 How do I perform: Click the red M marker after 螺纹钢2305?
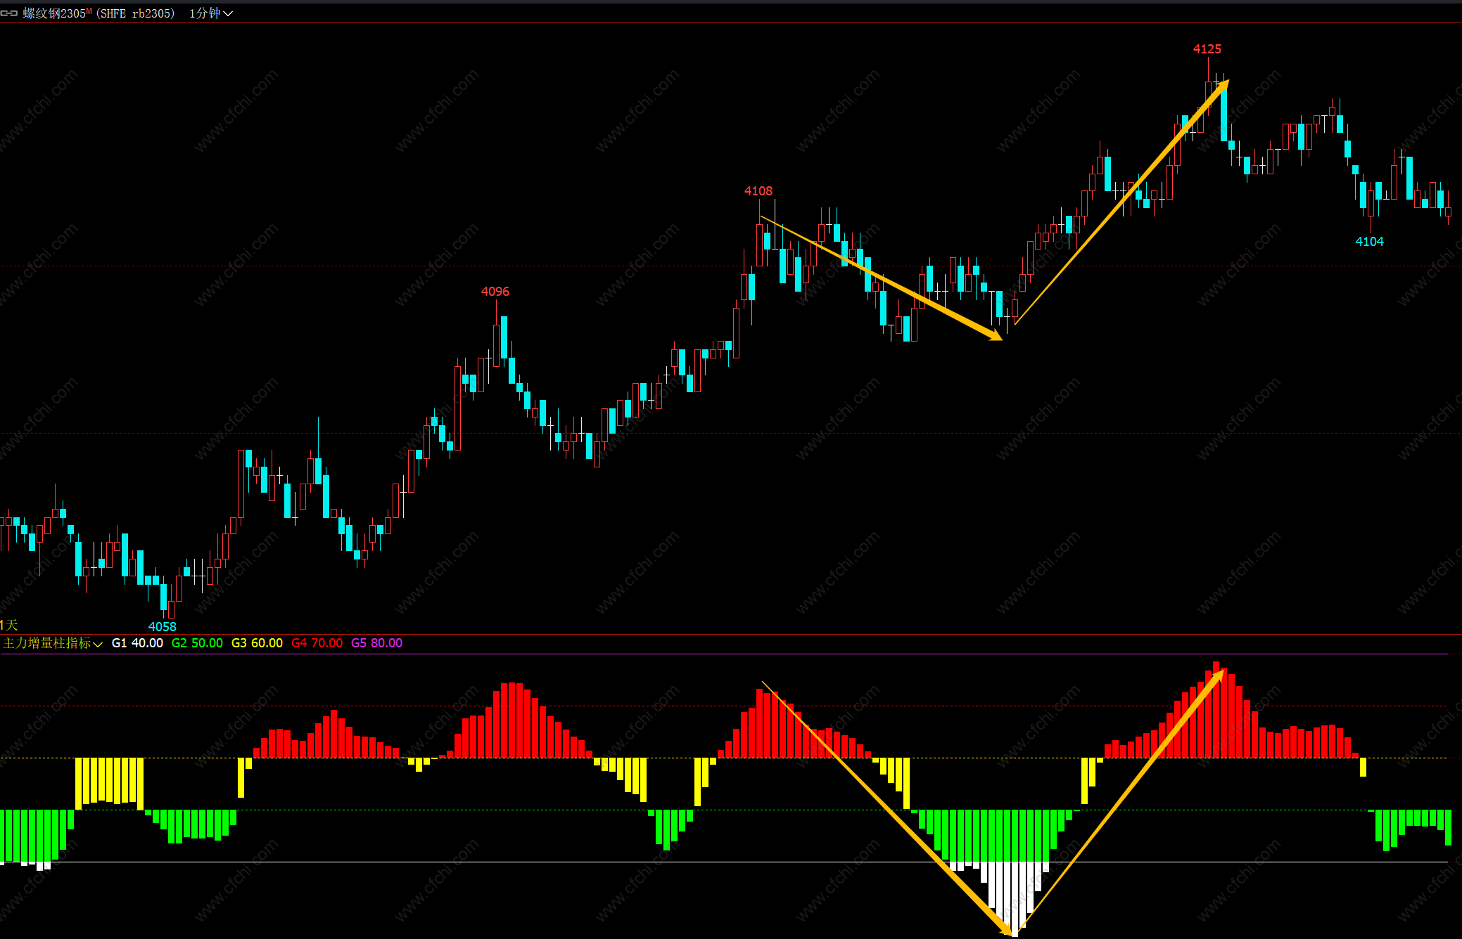(89, 11)
